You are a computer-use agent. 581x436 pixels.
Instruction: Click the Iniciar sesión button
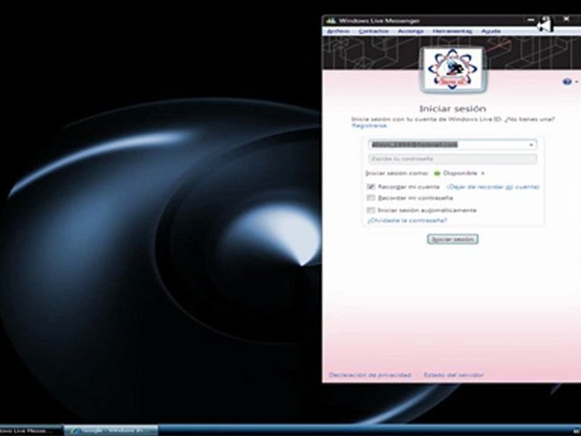[453, 239]
